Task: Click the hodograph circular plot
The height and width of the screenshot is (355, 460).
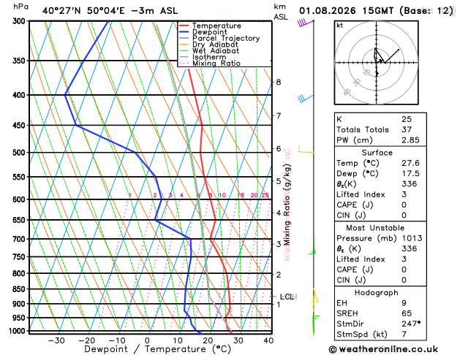Action: coord(377,63)
